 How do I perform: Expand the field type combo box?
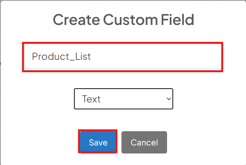pyautogui.click(x=123, y=99)
